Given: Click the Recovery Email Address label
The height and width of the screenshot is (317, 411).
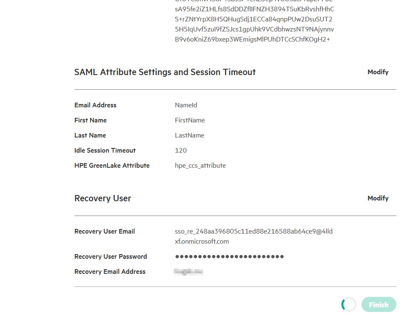Looking at the screenshot, I should (x=110, y=272).
